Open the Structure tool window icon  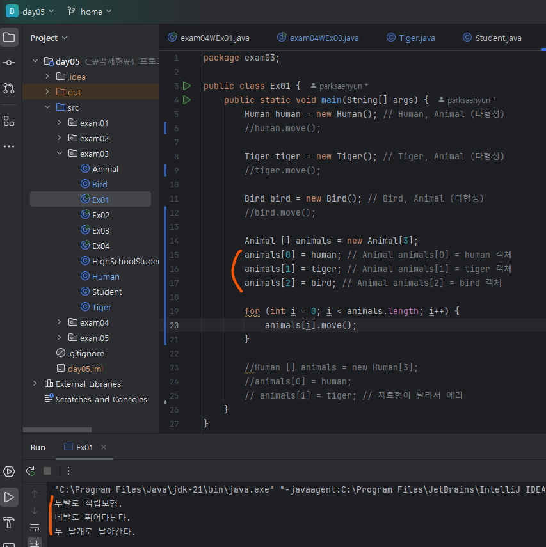click(x=9, y=121)
